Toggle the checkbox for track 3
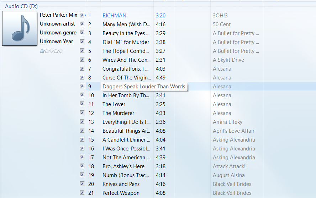 tap(82, 33)
